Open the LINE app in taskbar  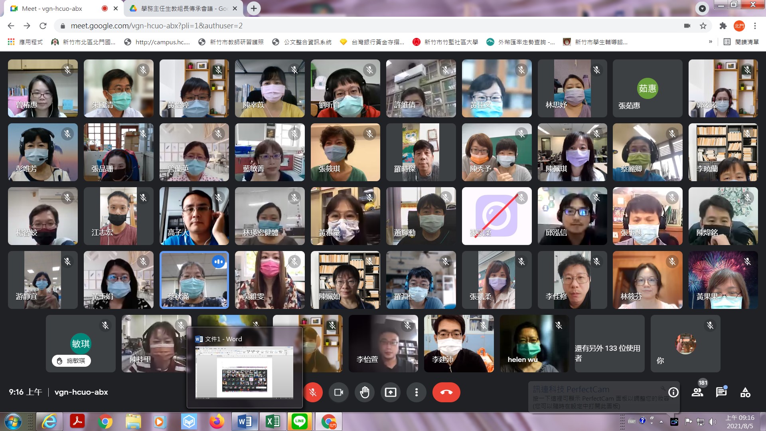[299, 421]
